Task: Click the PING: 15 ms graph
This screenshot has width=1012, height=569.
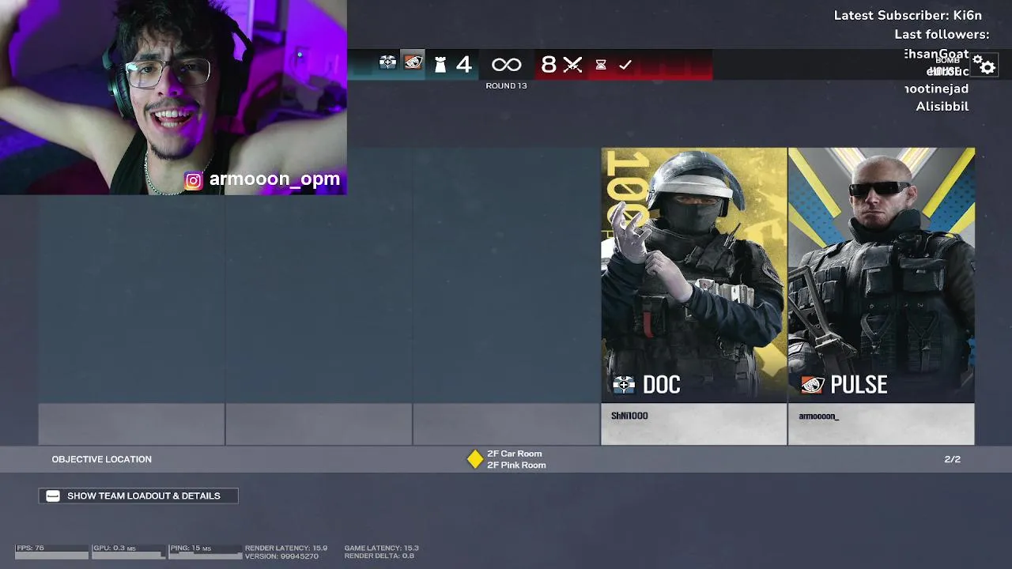Action: coord(205,551)
